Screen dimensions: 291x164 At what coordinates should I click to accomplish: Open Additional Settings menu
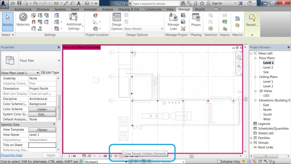pyautogui.click(x=74, y=21)
